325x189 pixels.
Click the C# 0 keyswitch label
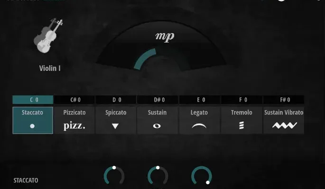[x=74, y=100]
